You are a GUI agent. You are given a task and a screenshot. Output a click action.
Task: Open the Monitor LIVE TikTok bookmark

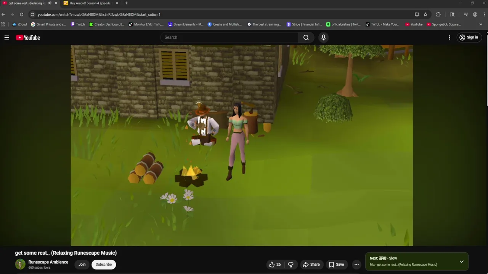point(146,24)
